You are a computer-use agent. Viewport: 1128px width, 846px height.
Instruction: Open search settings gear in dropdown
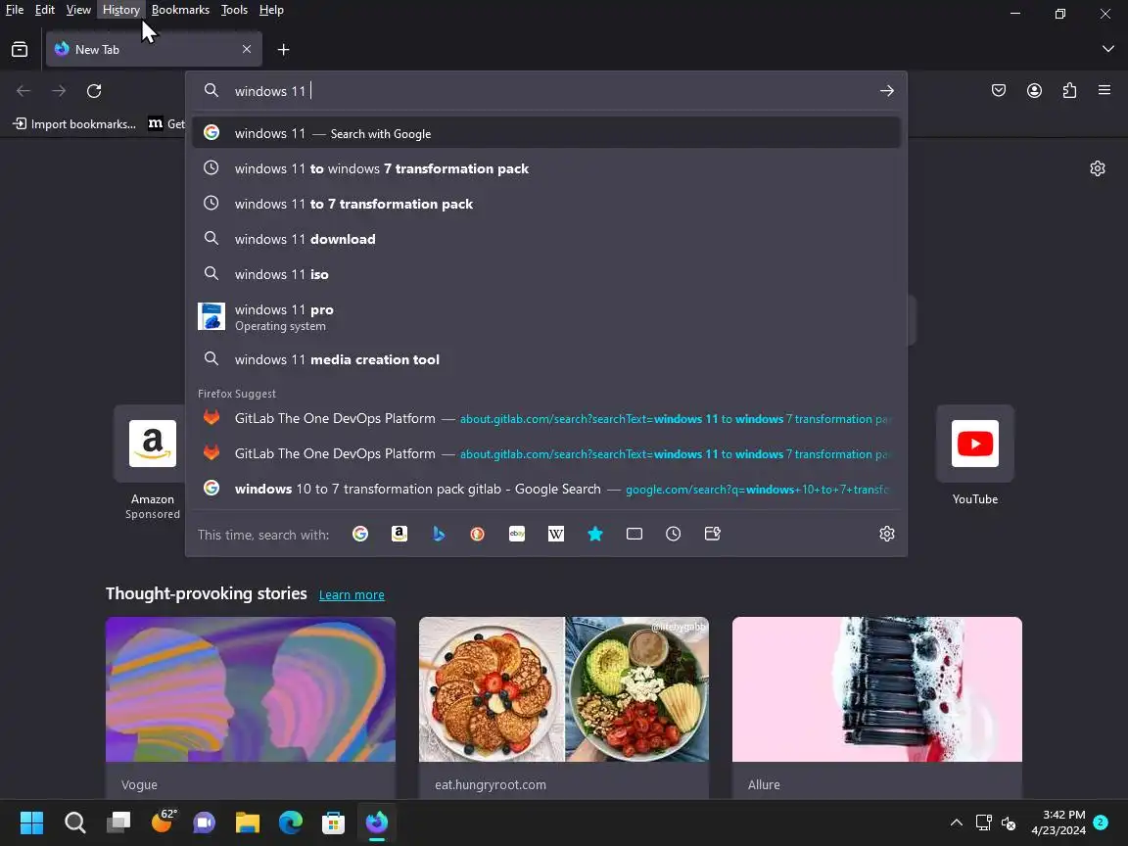(886, 534)
